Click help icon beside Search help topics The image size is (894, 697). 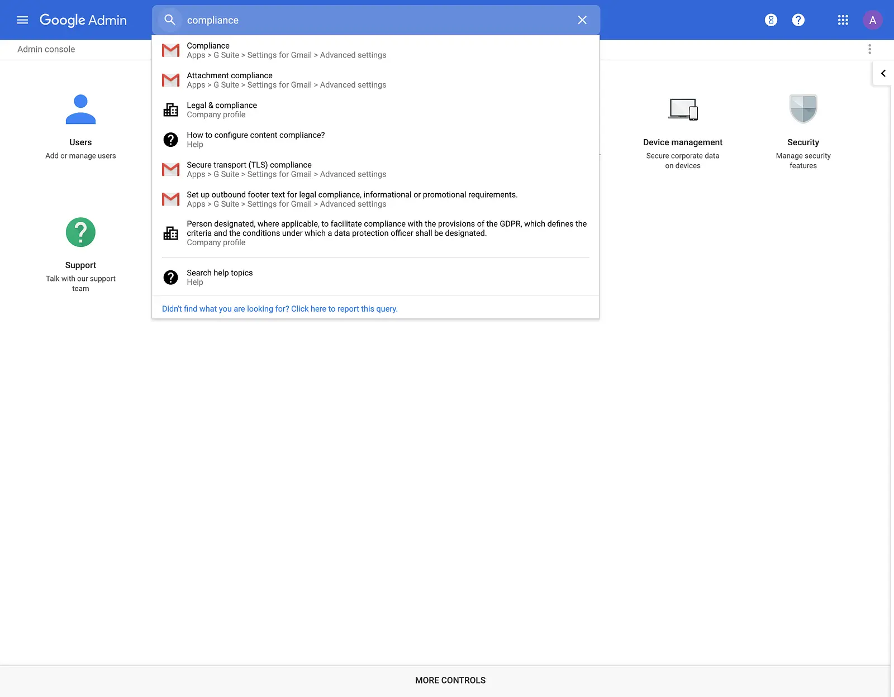(x=170, y=277)
